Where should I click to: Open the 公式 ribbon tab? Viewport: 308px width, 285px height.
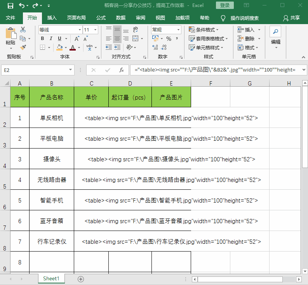[101, 18]
